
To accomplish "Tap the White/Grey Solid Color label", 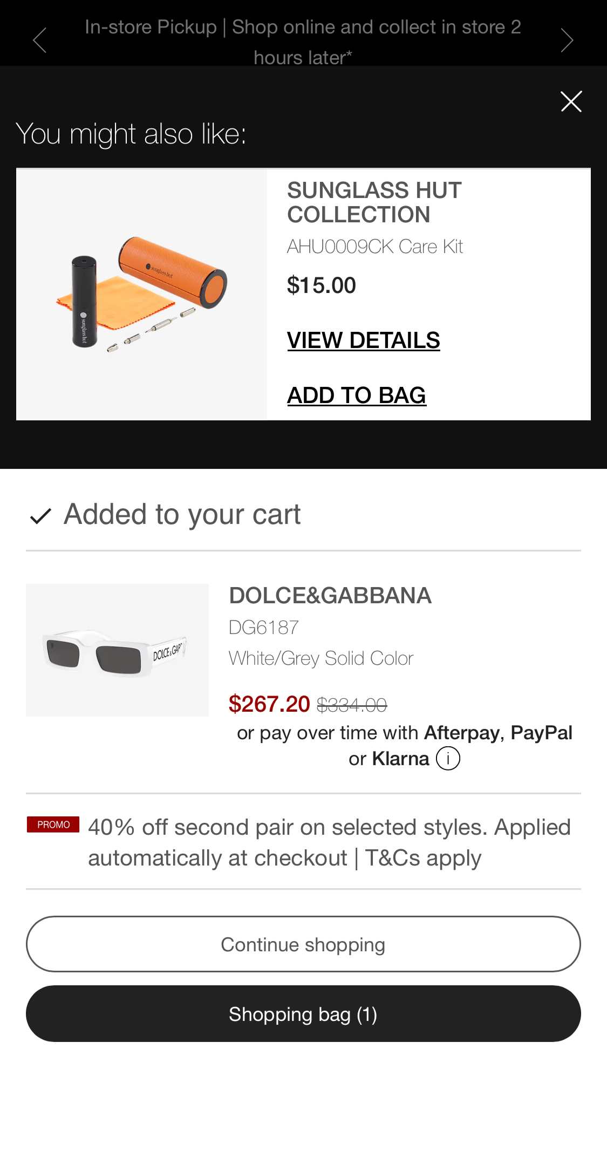I will tap(321, 658).
